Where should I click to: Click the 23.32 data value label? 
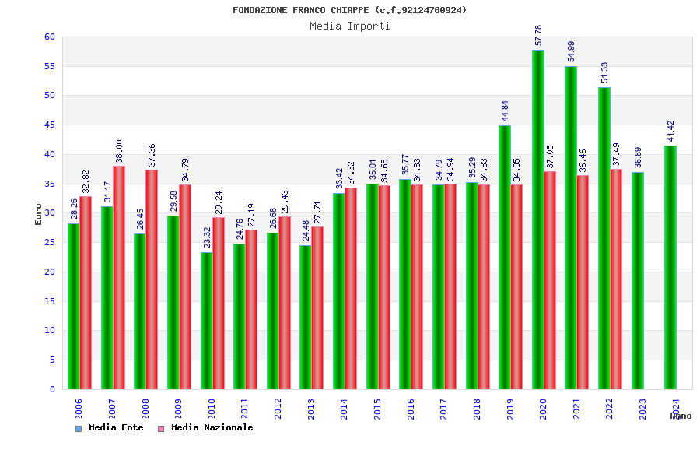(x=207, y=237)
